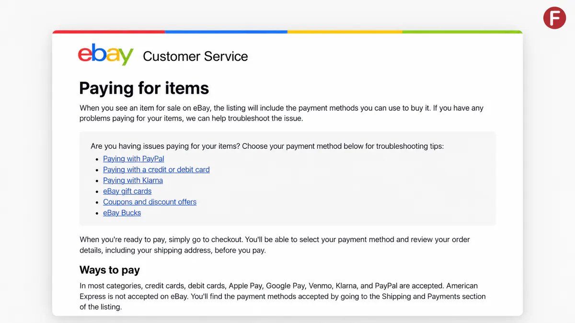The image size is (575, 323).
Task: Click the red F badge icon
Action: (554, 18)
